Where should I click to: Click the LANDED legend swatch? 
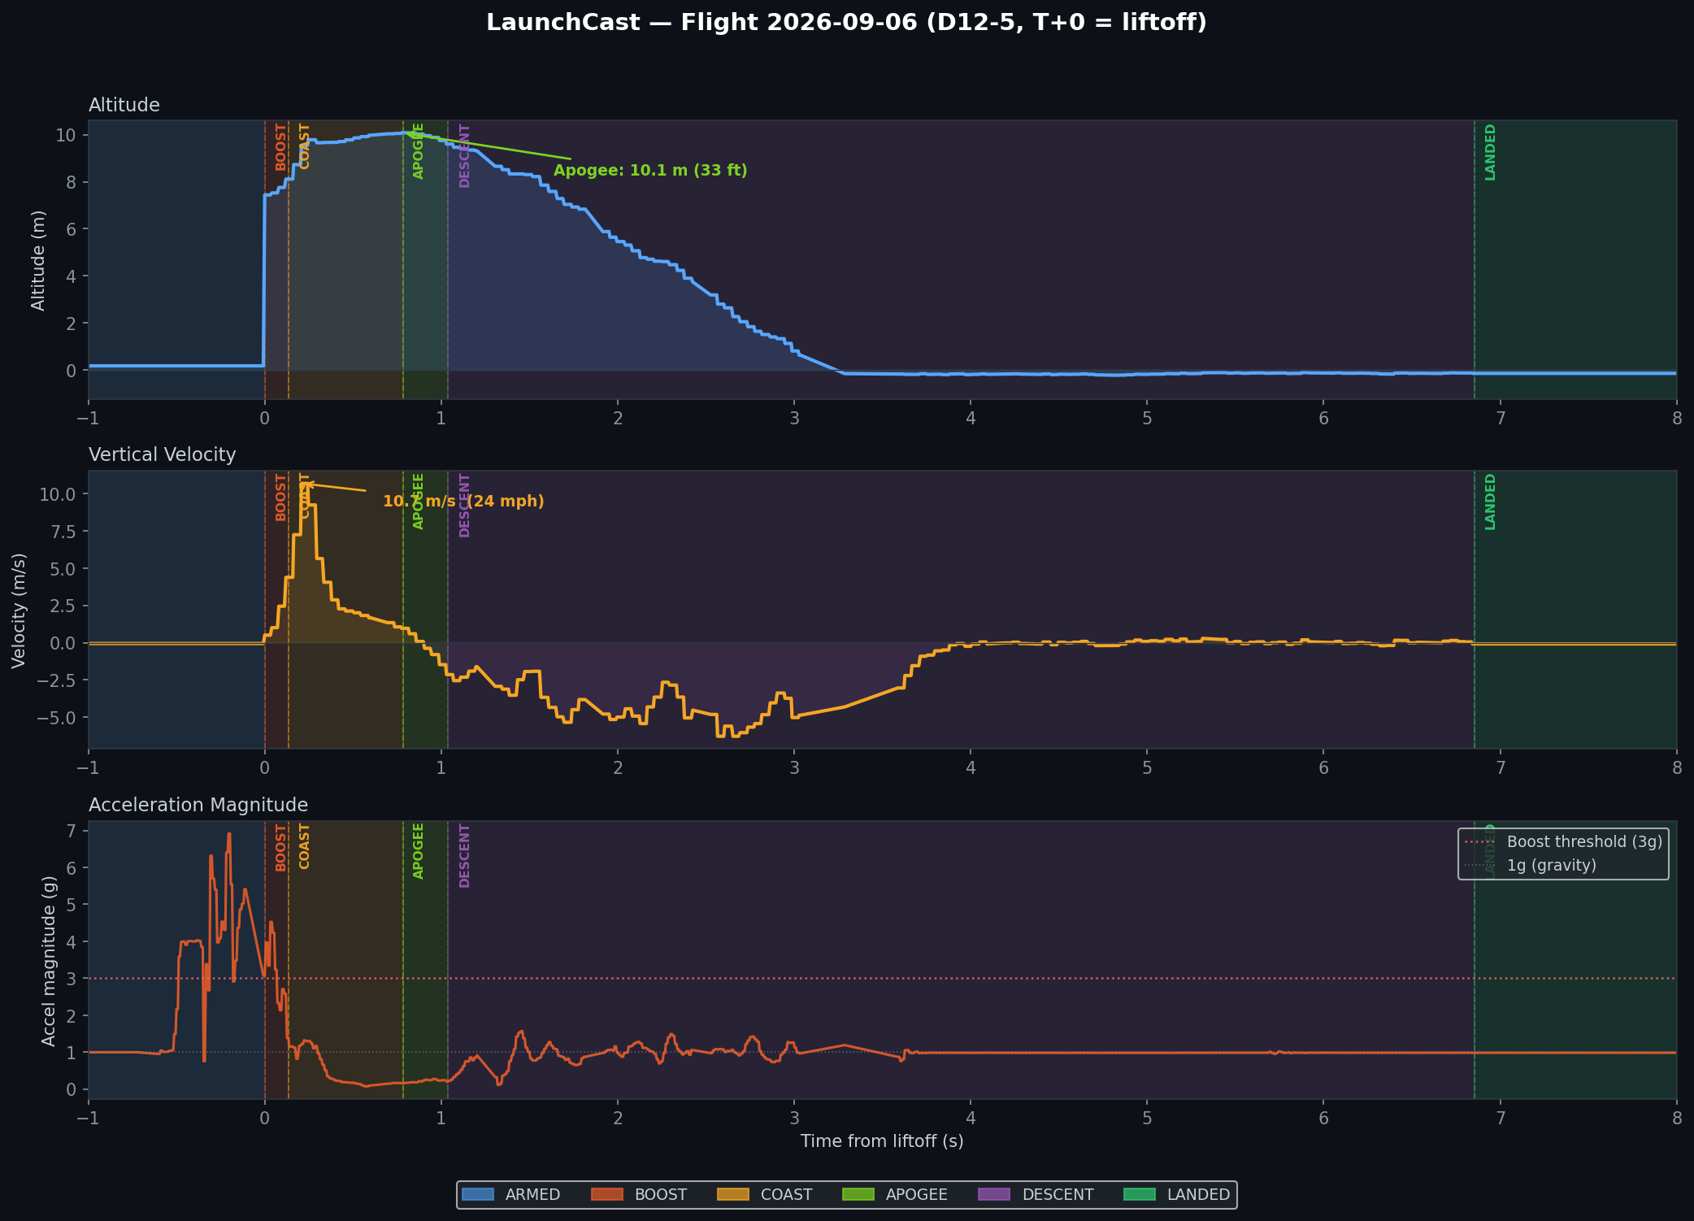click(x=1139, y=1194)
